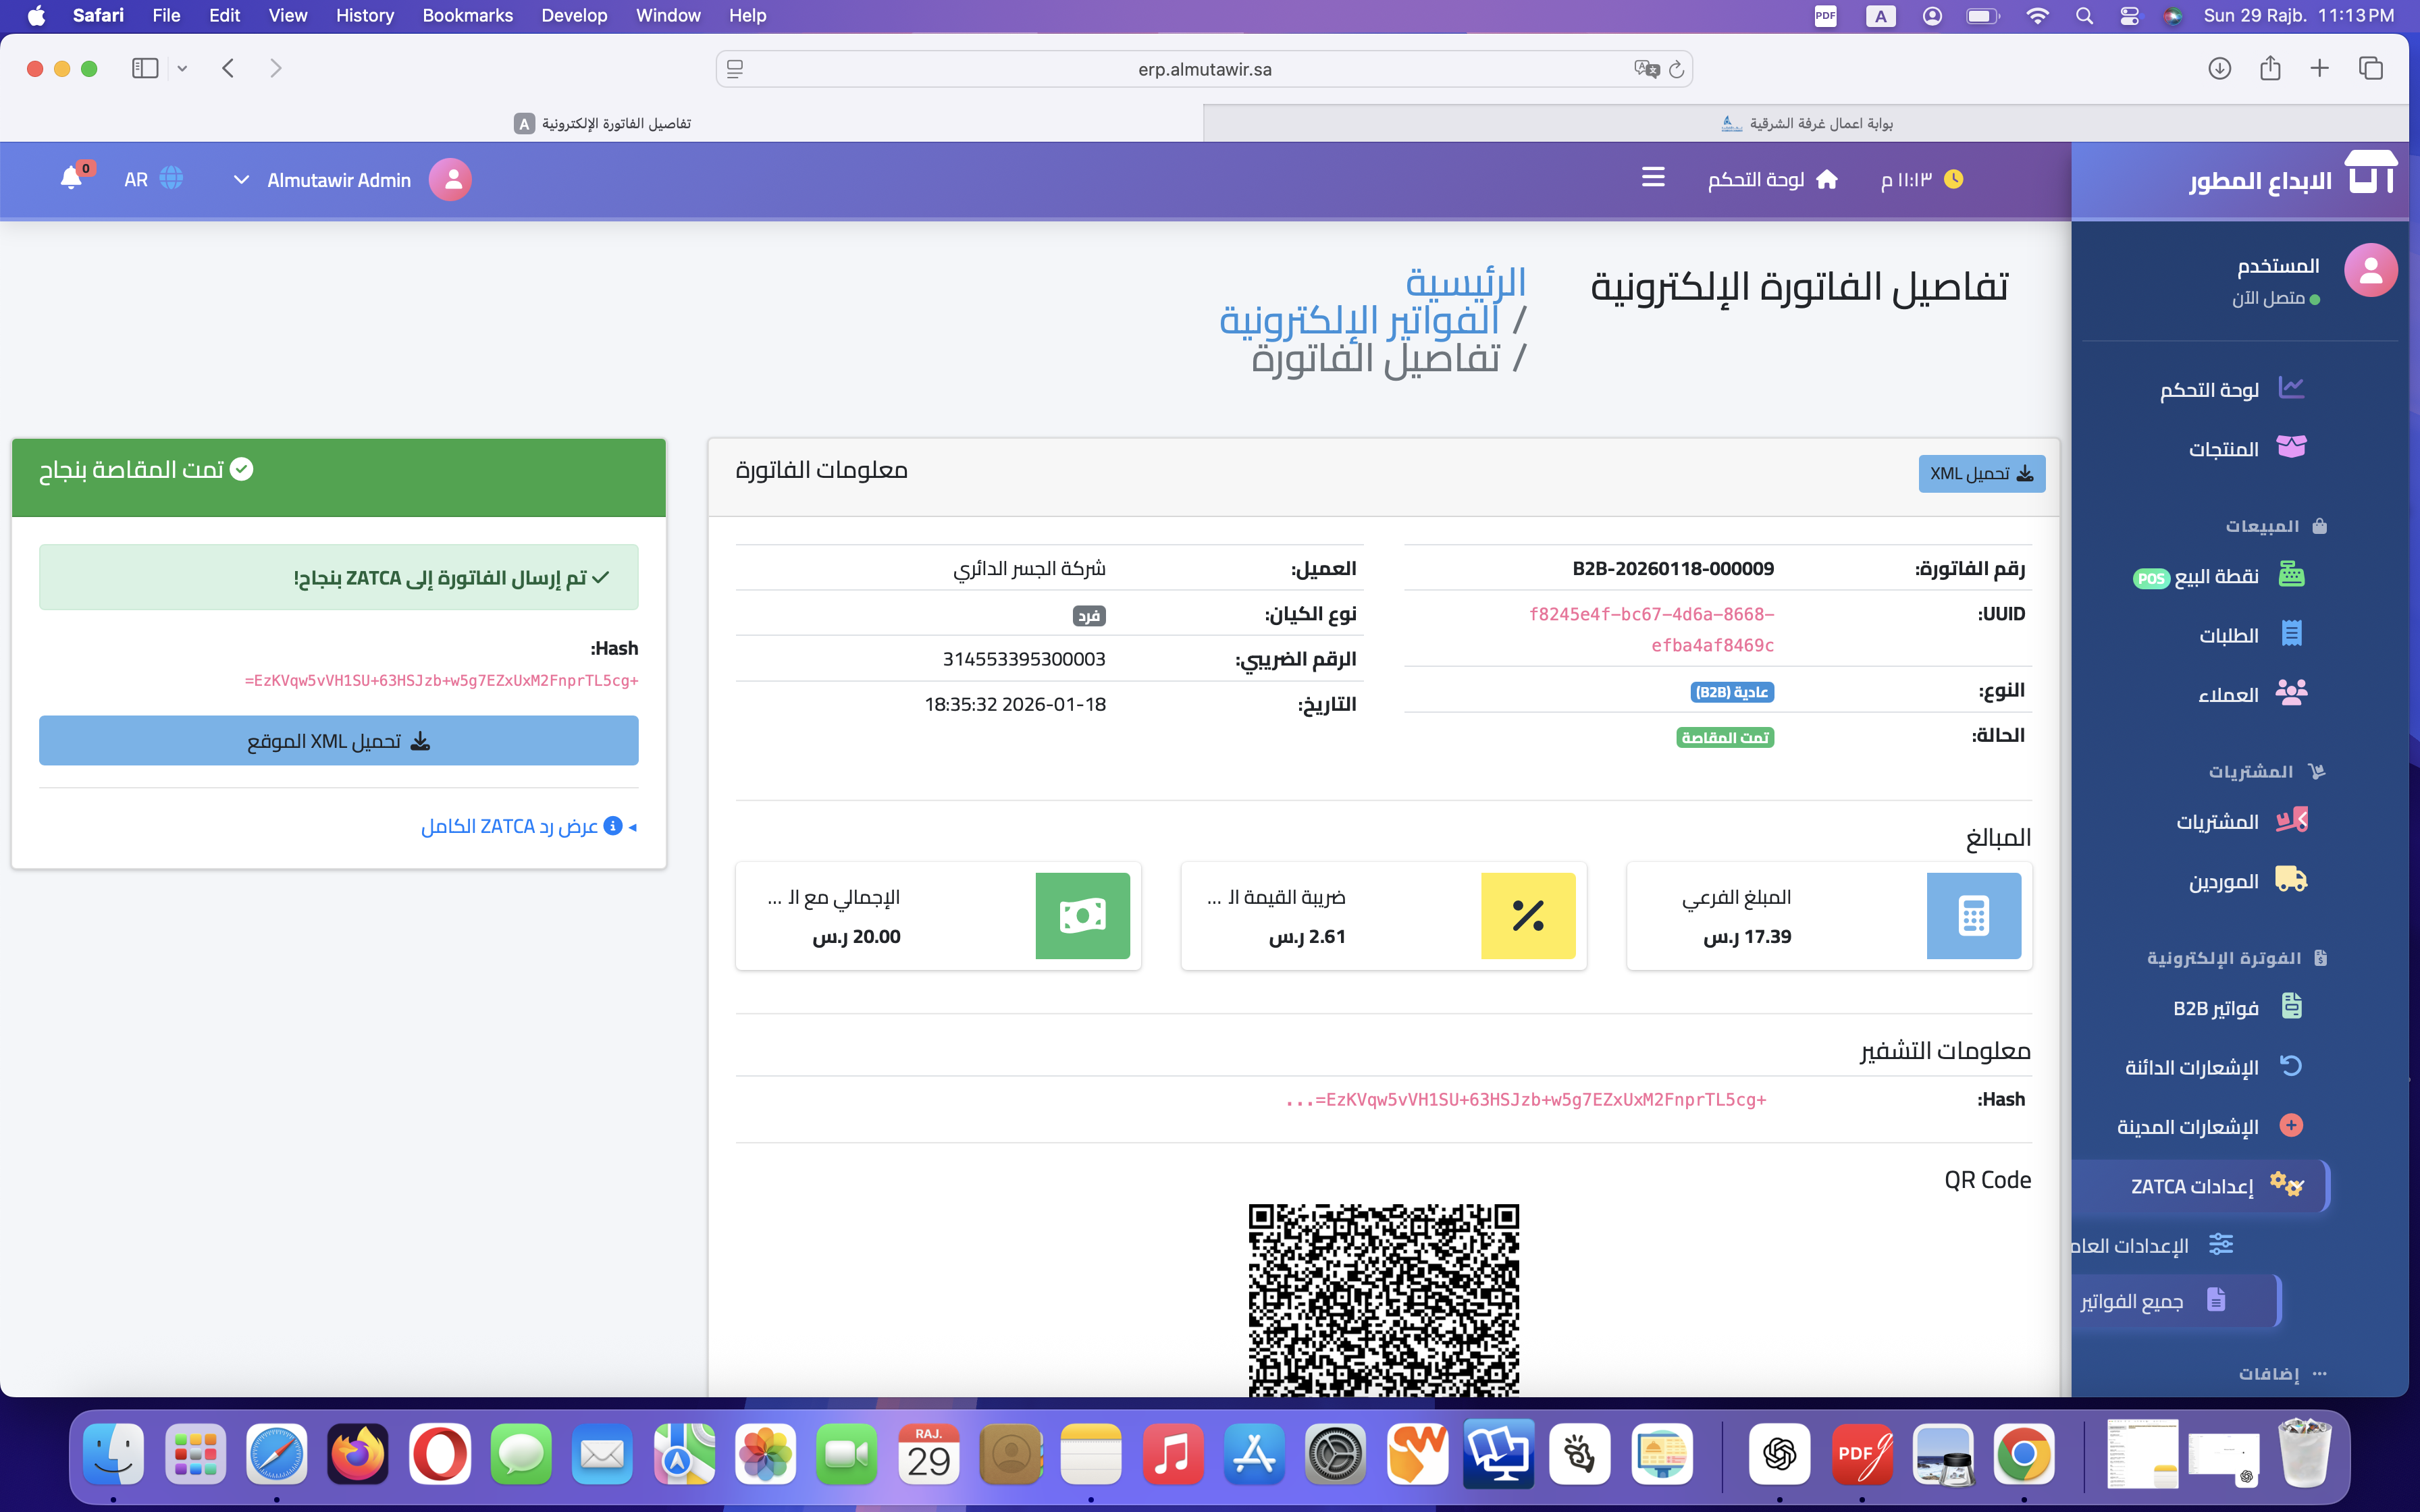
Task: Open the notifications bell
Action: point(71,177)
